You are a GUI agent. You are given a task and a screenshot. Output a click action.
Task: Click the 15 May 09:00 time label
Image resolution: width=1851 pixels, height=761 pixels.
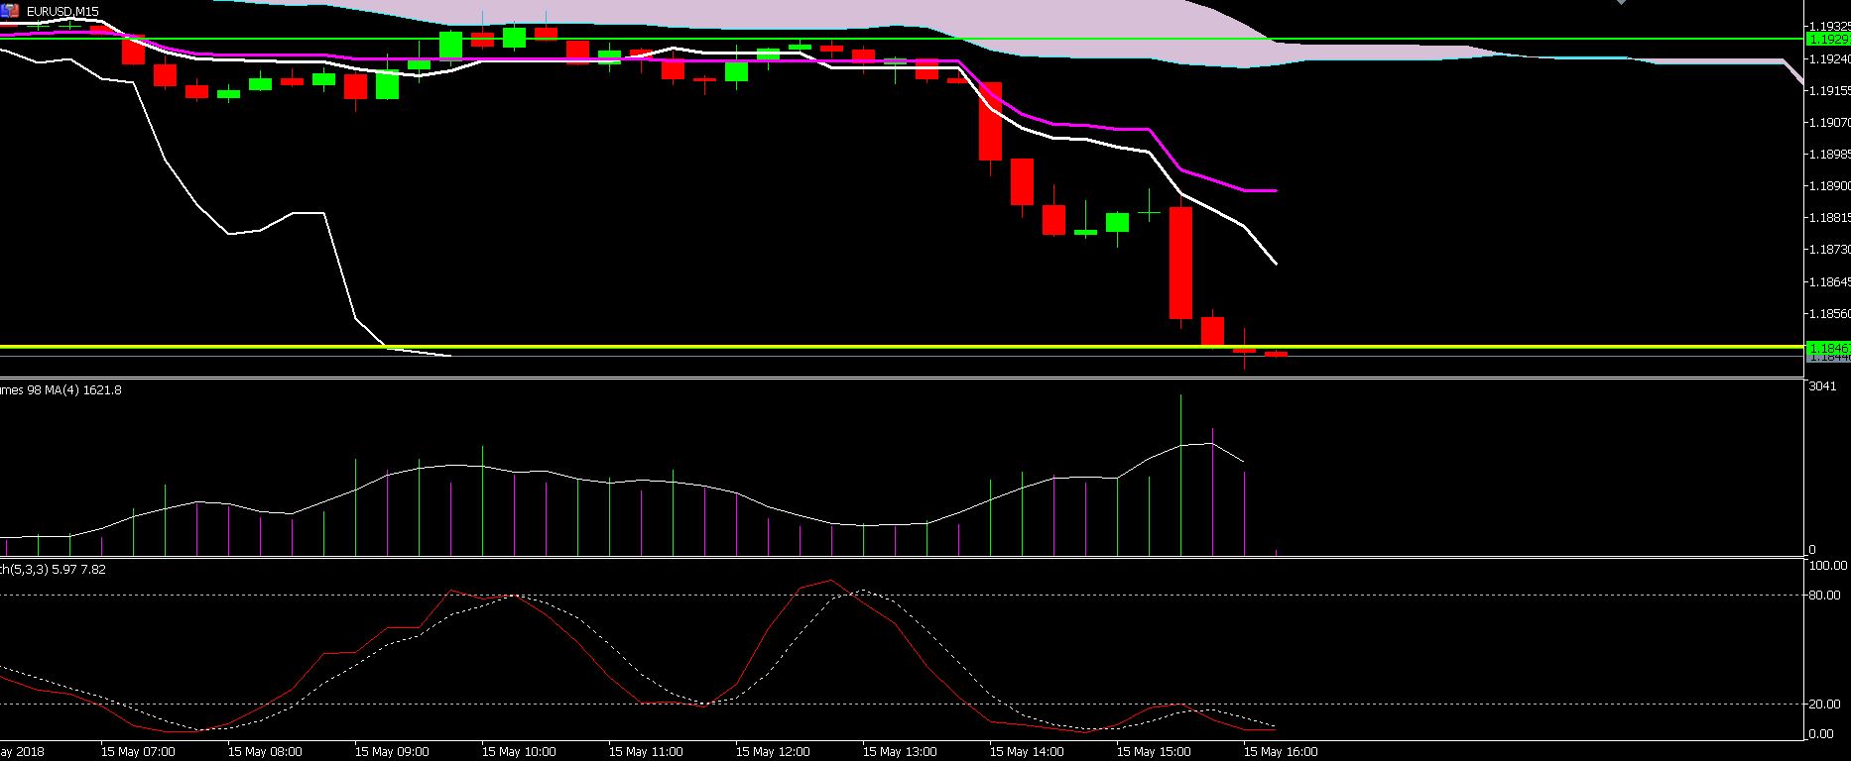392,752
